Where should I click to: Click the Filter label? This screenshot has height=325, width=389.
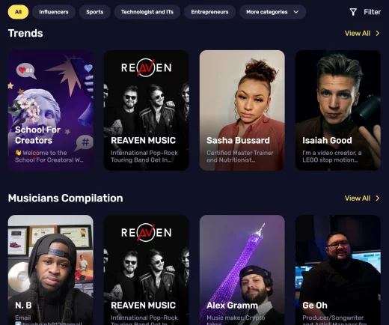(372, 12)
